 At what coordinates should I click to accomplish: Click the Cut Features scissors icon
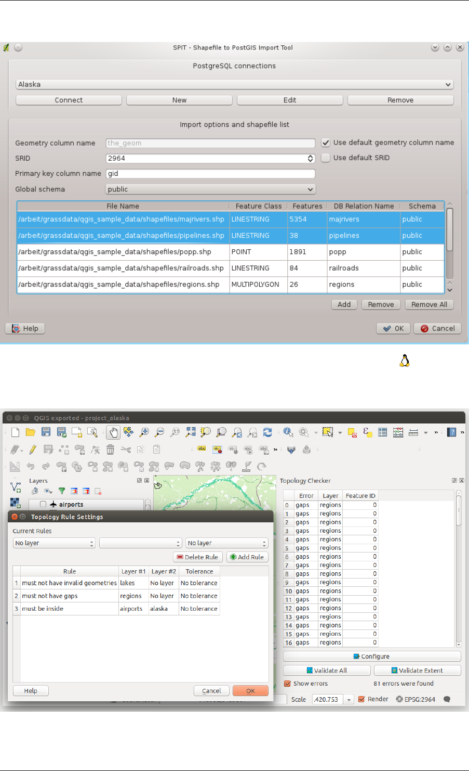point(126,449)
